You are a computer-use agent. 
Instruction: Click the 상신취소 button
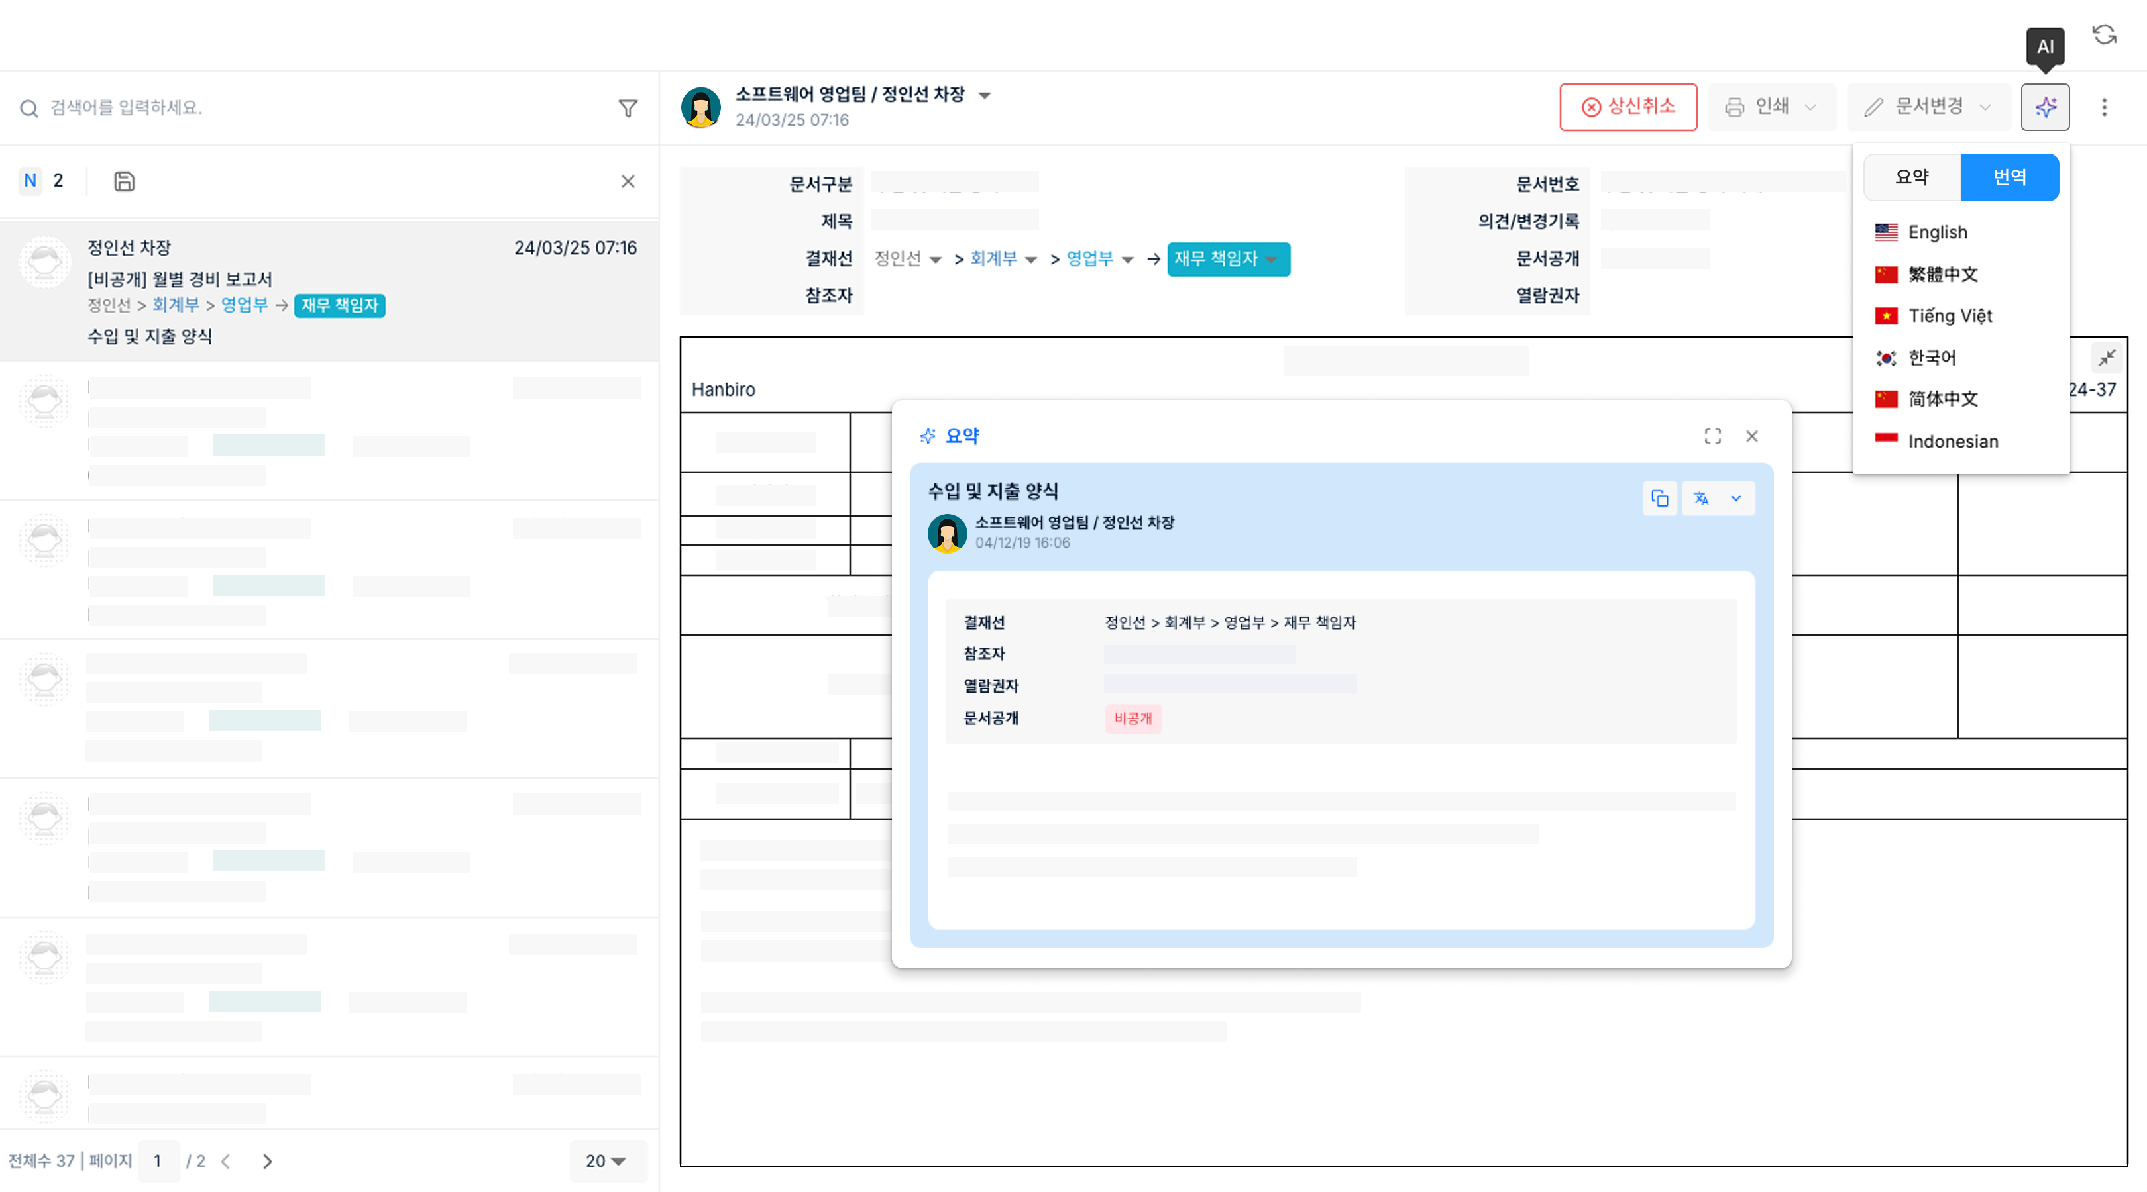click(x=1627, y=107)
